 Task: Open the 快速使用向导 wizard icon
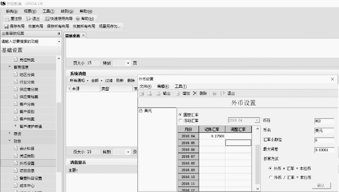point(47,19)
